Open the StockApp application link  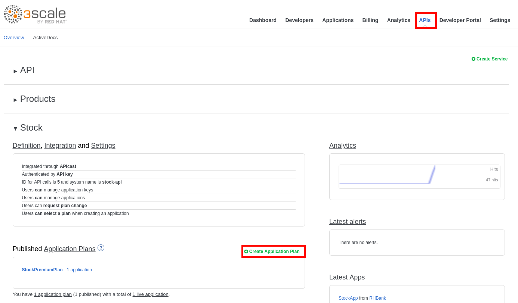pyautogui.click(x=348, y=298)
